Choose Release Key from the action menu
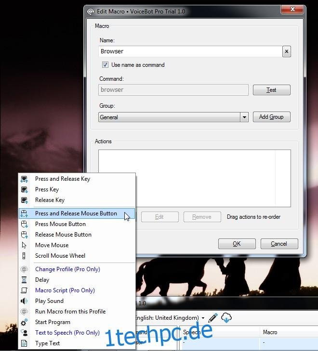318x351 pixels. [77, 200]
